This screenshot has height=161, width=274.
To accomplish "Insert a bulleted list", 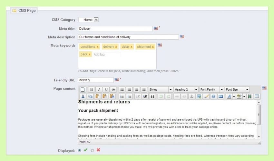I will (x=122, y=96).
